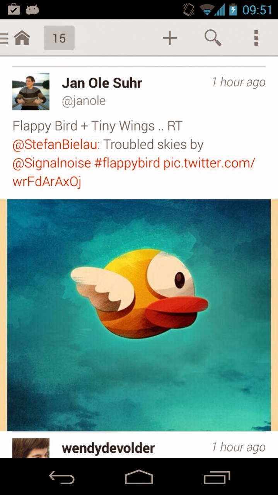Tap the Android back navigation button

pos(62,477)
